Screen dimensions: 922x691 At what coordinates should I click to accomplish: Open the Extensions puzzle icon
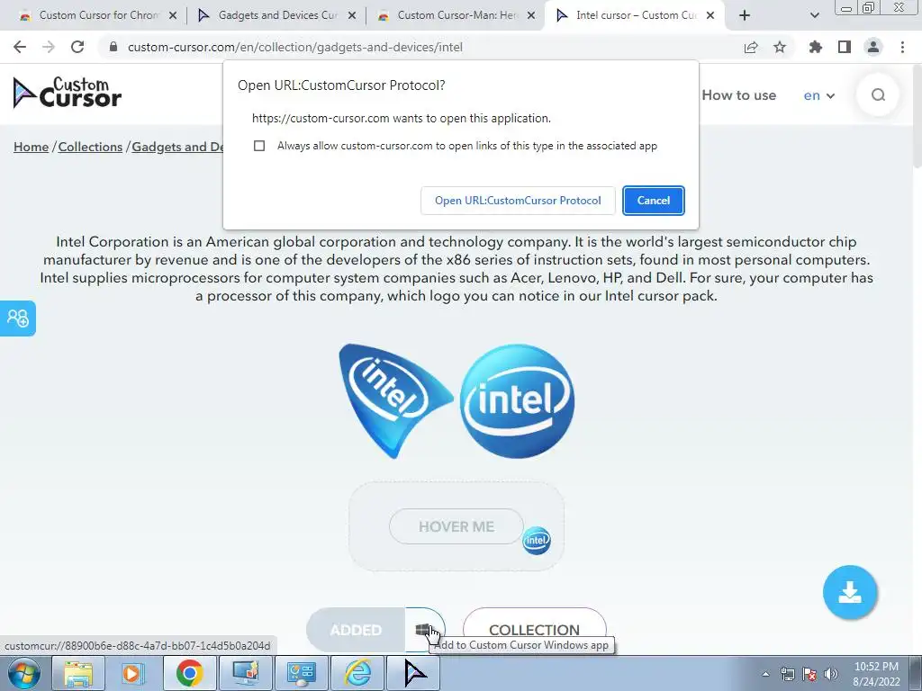[x=816, y=47]
